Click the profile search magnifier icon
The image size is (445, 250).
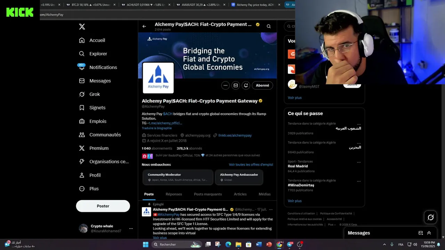tap(269, 26)
